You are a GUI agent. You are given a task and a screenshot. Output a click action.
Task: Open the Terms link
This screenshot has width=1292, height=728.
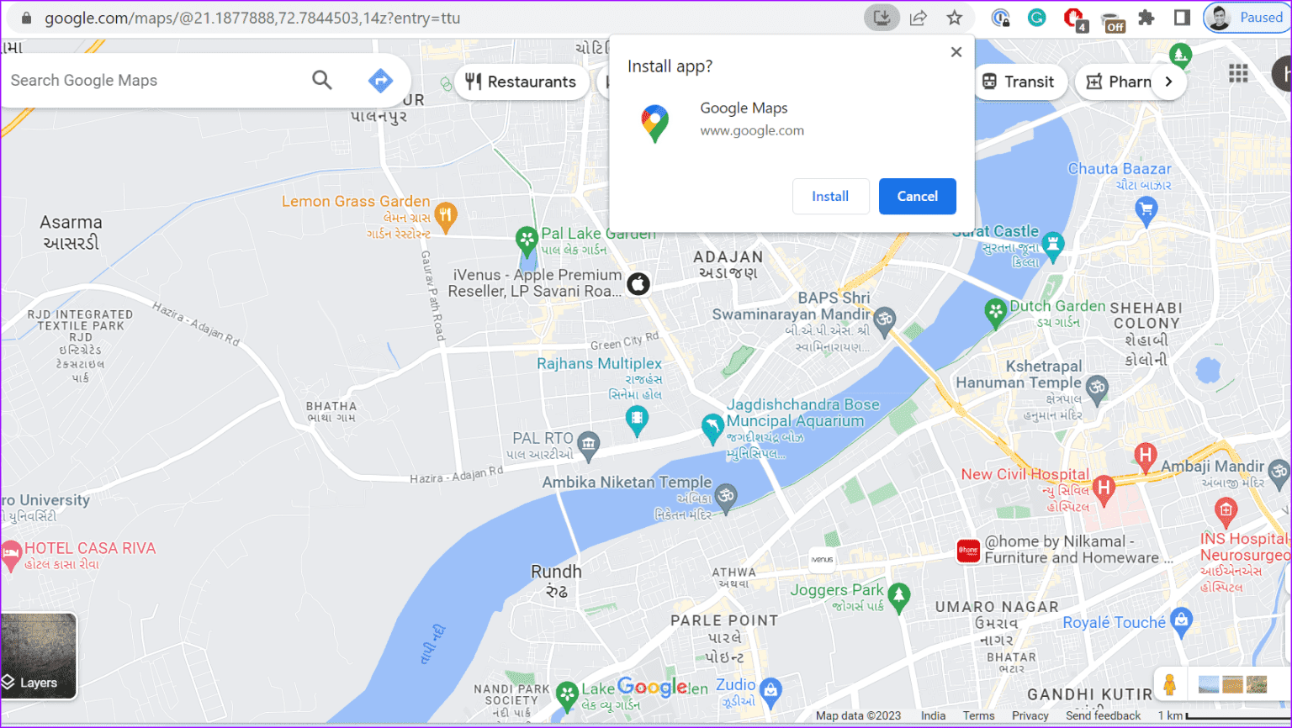[x=978, y=715]
